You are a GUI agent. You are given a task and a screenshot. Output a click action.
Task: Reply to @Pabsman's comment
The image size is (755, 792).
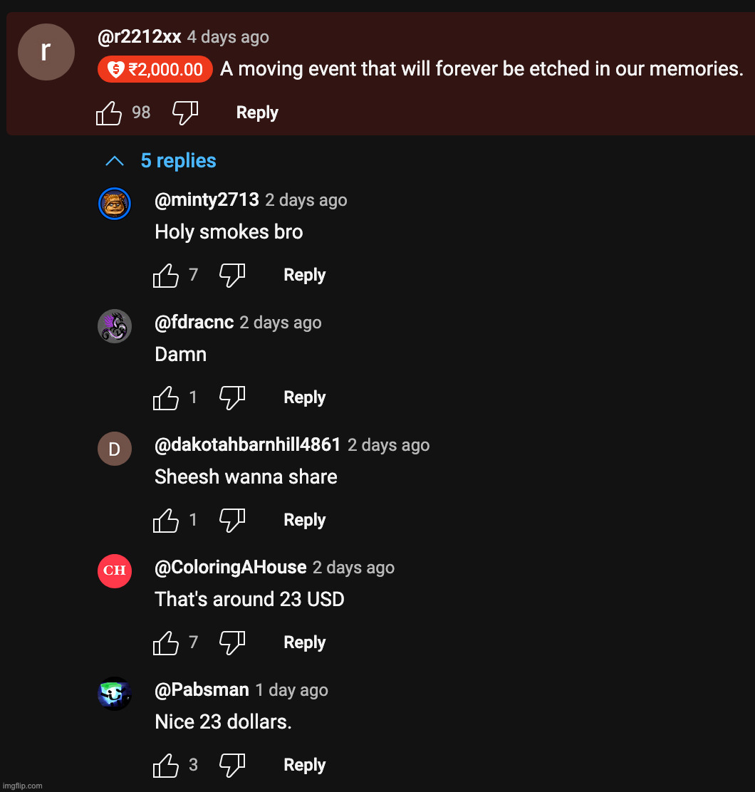point(304,765)
